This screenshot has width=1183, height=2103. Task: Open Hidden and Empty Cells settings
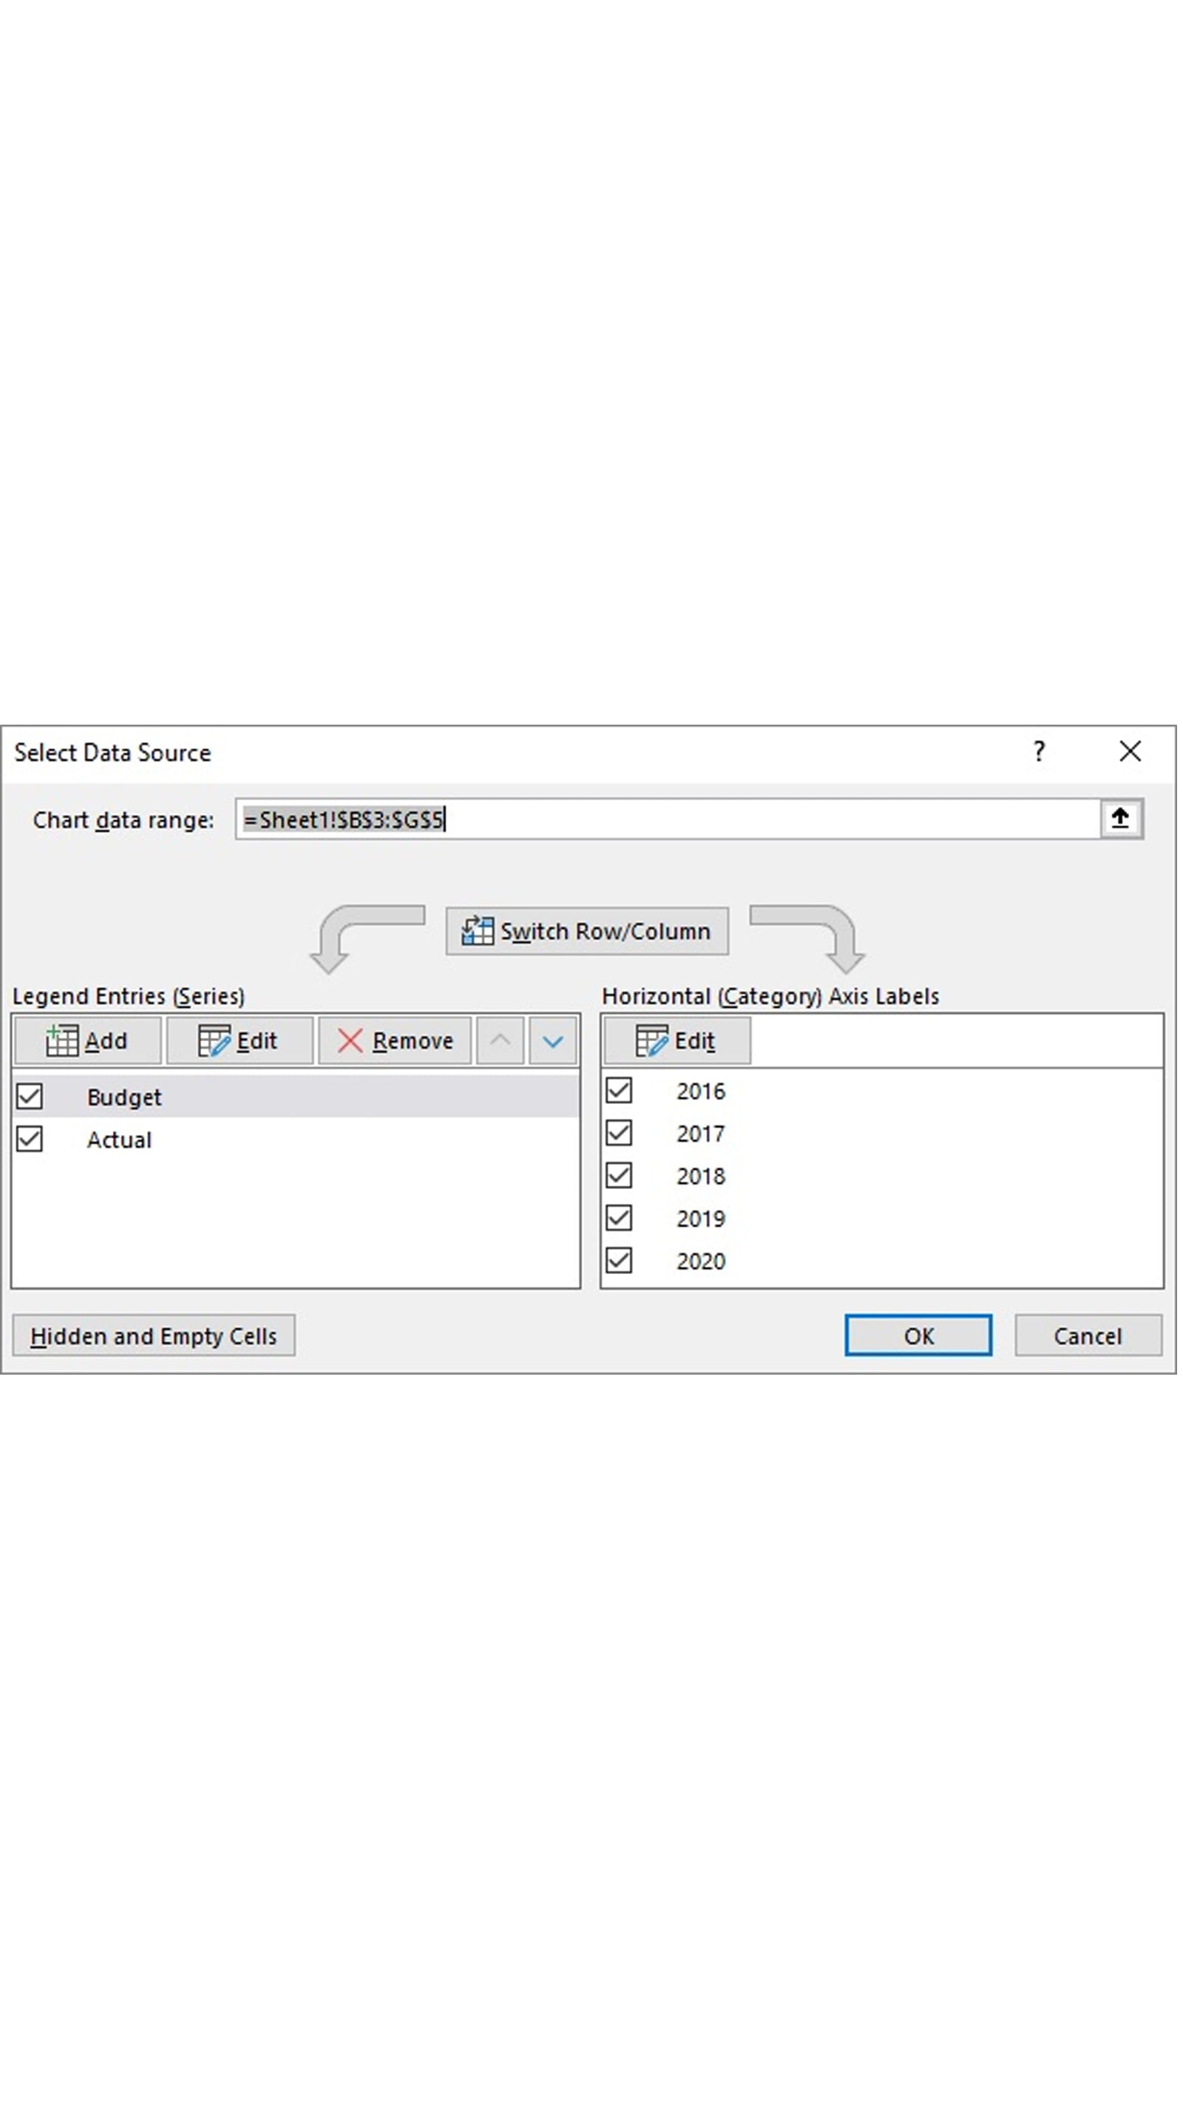tap(154, 1335)
